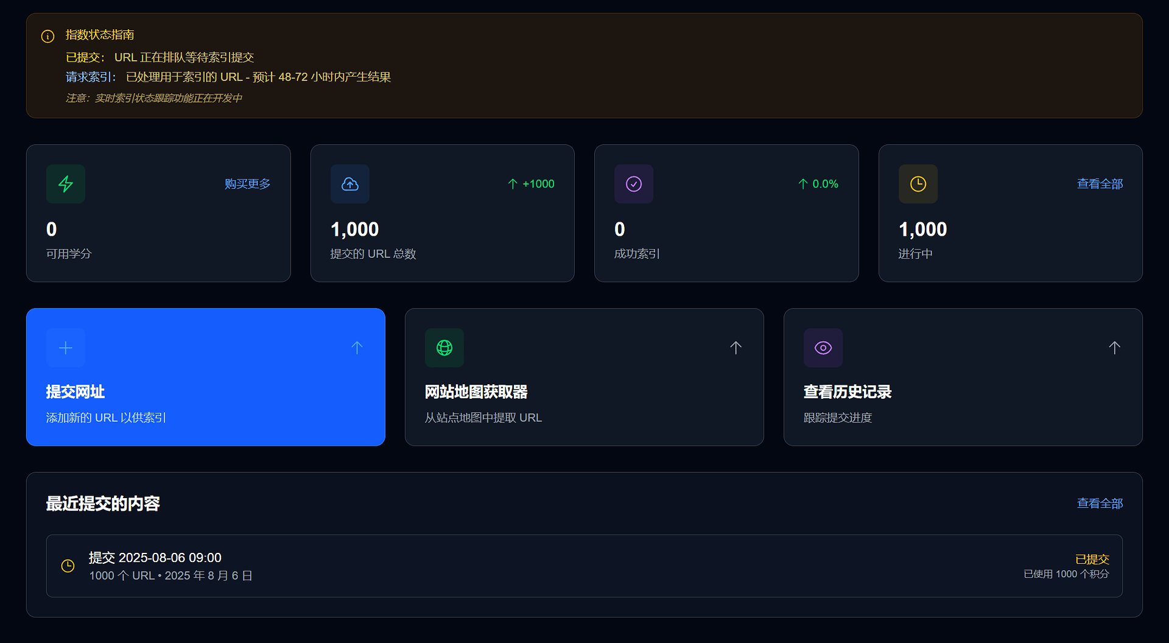Open the arrow on 提交网址 card
This screenshot has width=1169, height=643.
[x=357, y=347]
